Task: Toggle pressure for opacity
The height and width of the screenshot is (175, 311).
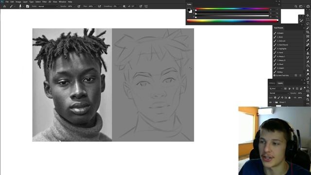Action: coord(79,6)
